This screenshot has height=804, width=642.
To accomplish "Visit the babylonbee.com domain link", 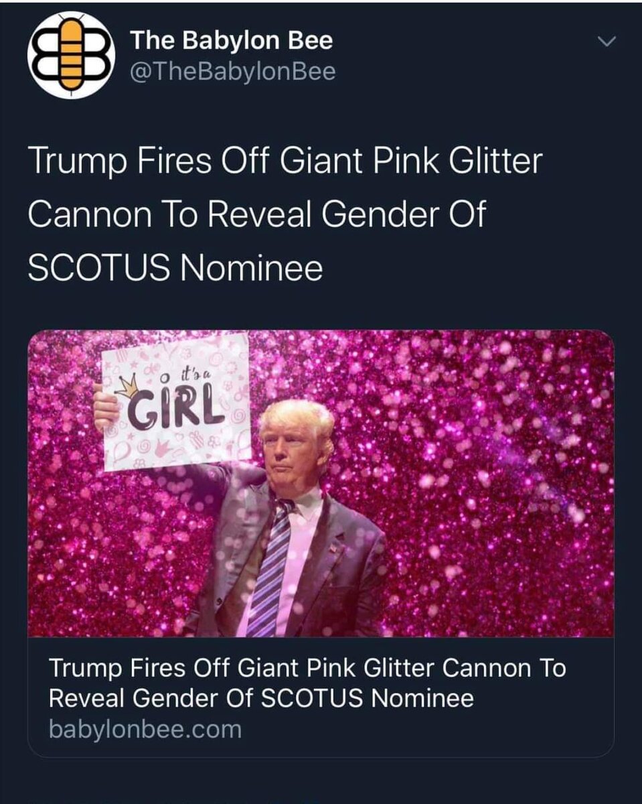I will [145, 729].
